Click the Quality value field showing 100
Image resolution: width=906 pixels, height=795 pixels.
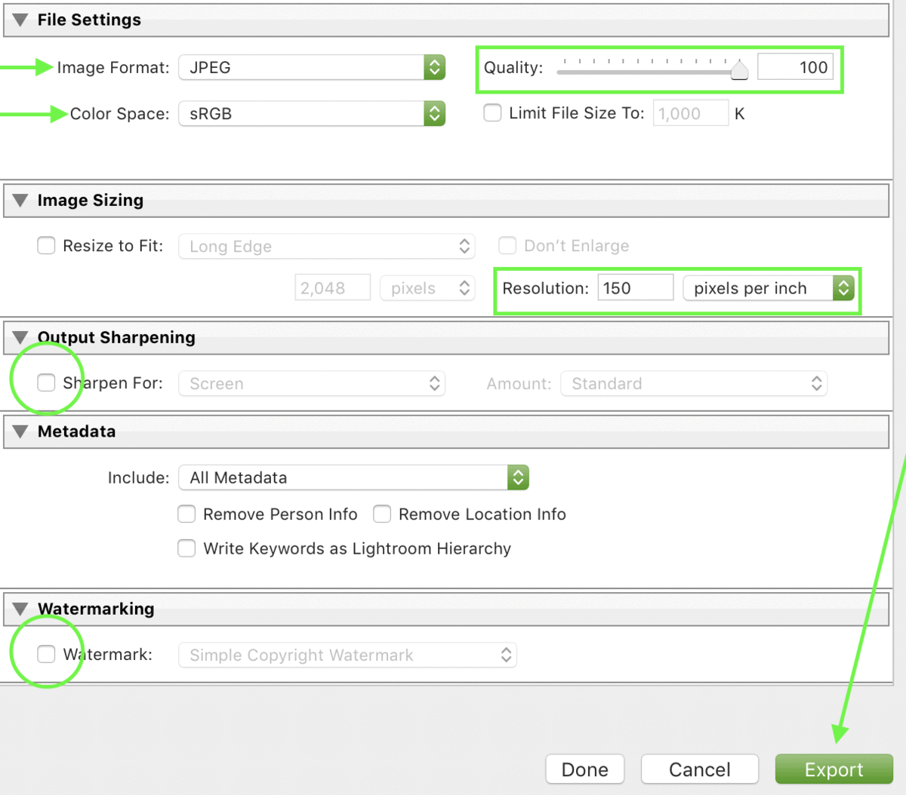(796, 67)
